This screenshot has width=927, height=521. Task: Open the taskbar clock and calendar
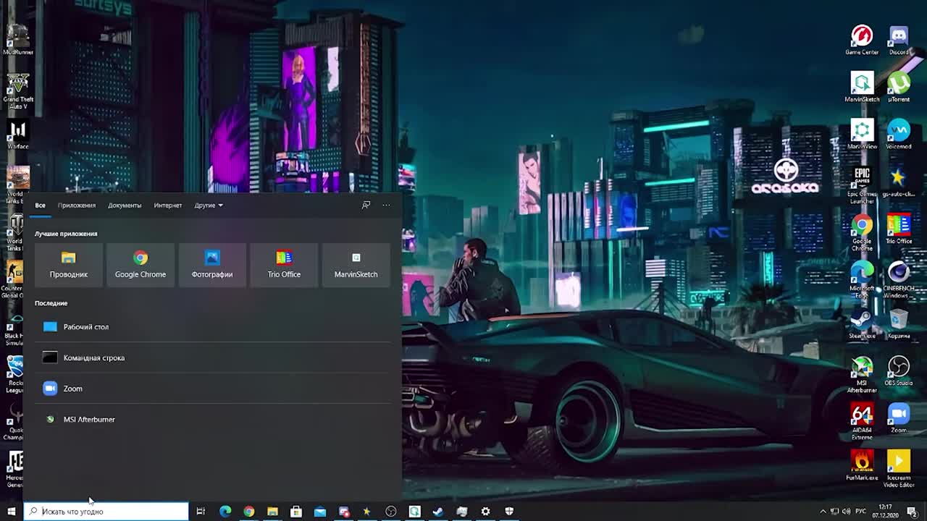(x=885, y=512)
